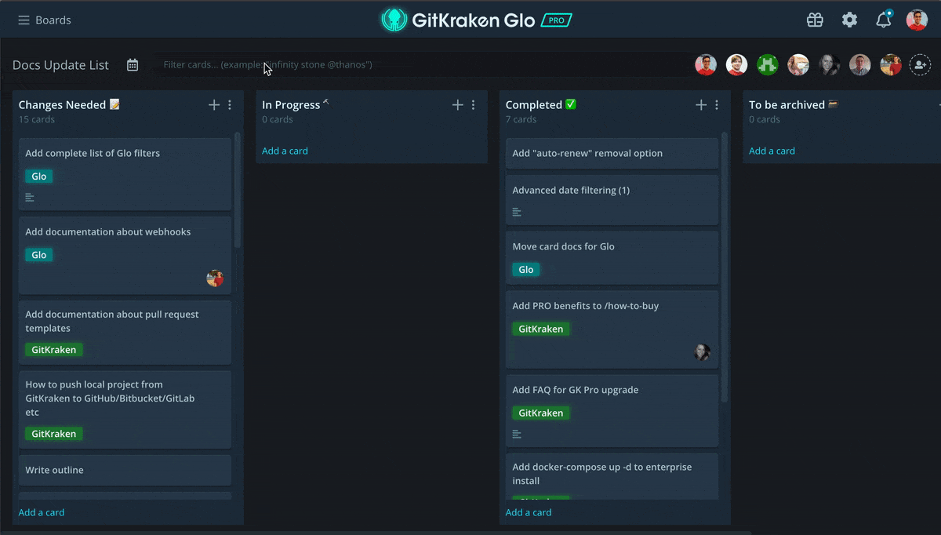
Task: Open Add PRO benefits to /how-to-buy card
Action: point(612,329)
